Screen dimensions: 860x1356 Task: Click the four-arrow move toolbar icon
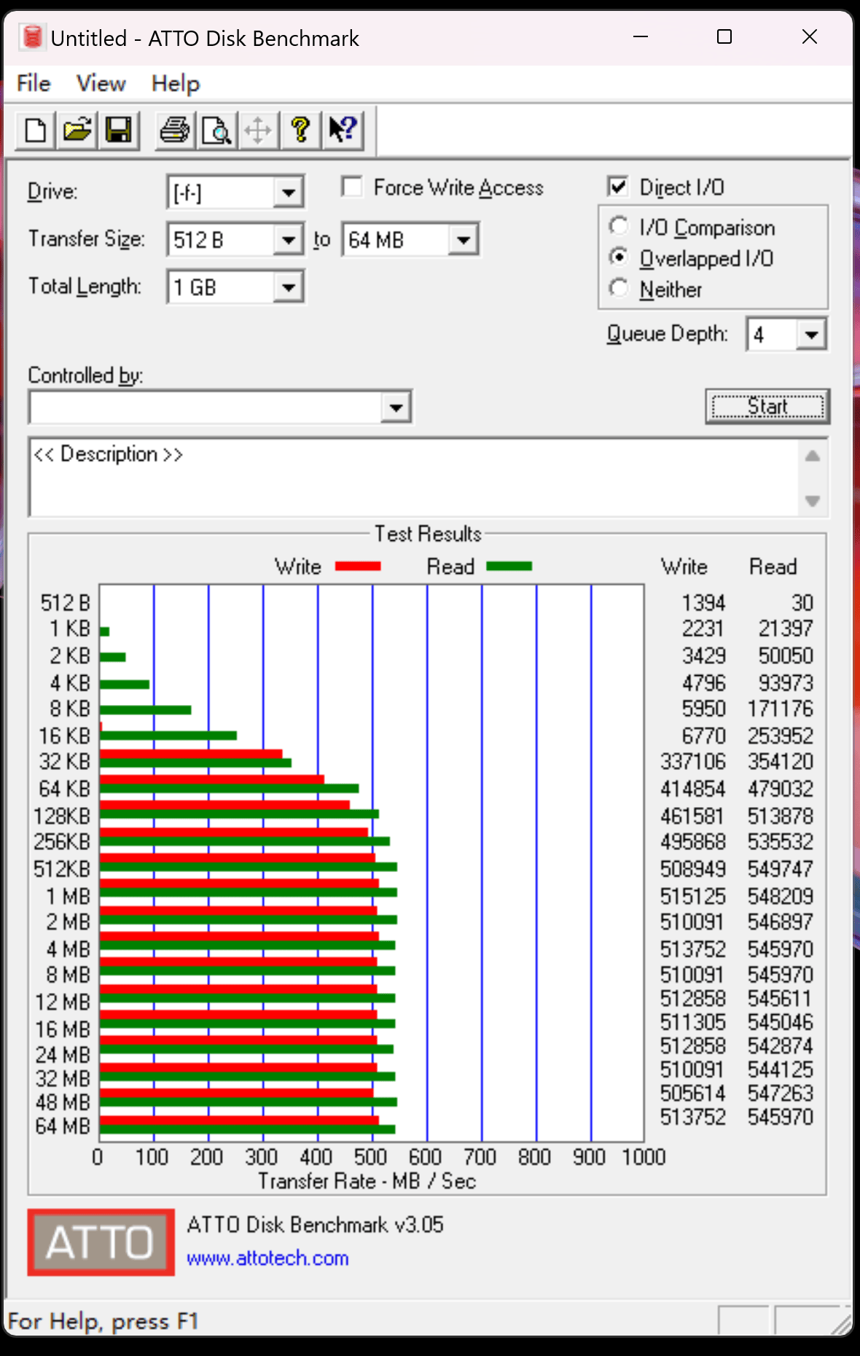point(258,130)
